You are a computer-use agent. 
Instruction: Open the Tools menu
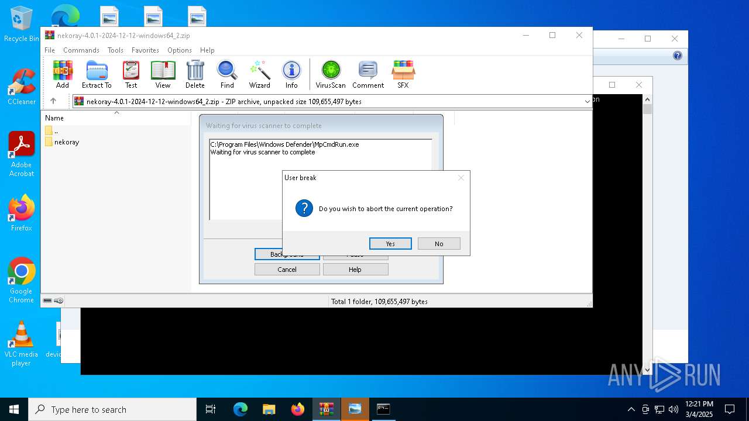(115, 50)
